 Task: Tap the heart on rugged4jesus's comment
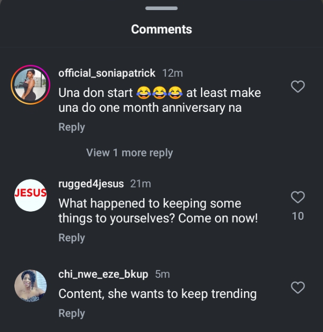click(x=298, y=197)
